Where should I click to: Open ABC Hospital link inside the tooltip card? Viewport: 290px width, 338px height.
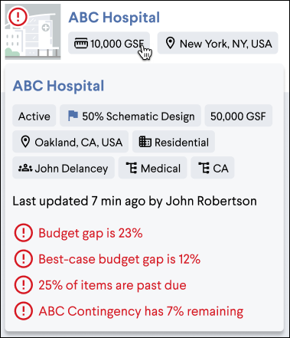pyautogui.click(x=58, y=86)
